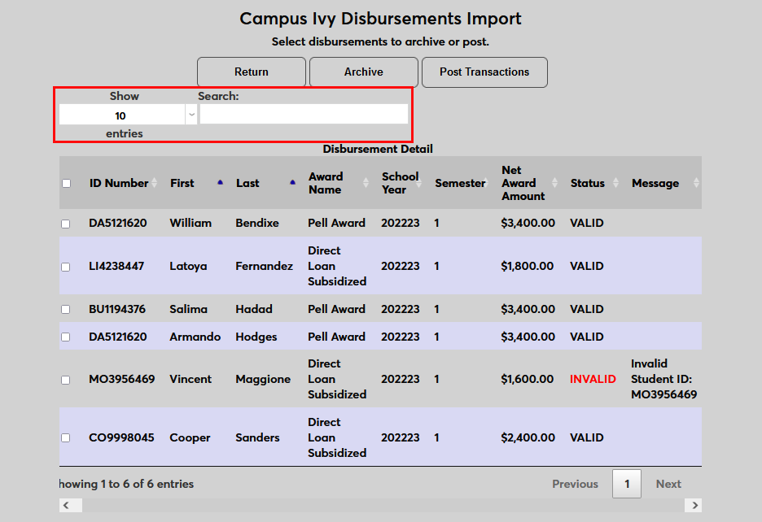
Task: Sort by First name column arrow
Action: click(x=220, y=183)
